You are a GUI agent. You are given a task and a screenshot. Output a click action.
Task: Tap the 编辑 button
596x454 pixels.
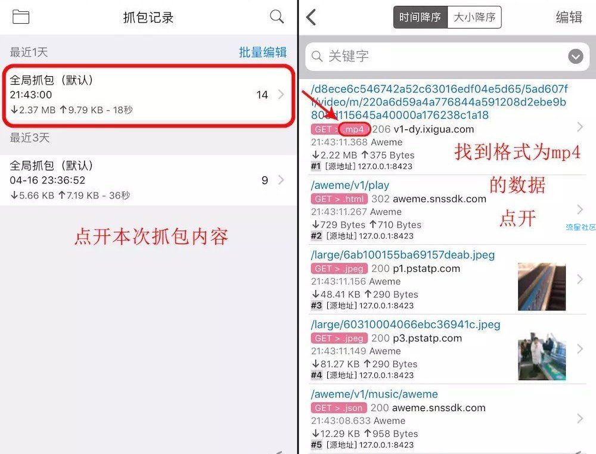coord(569,17)
